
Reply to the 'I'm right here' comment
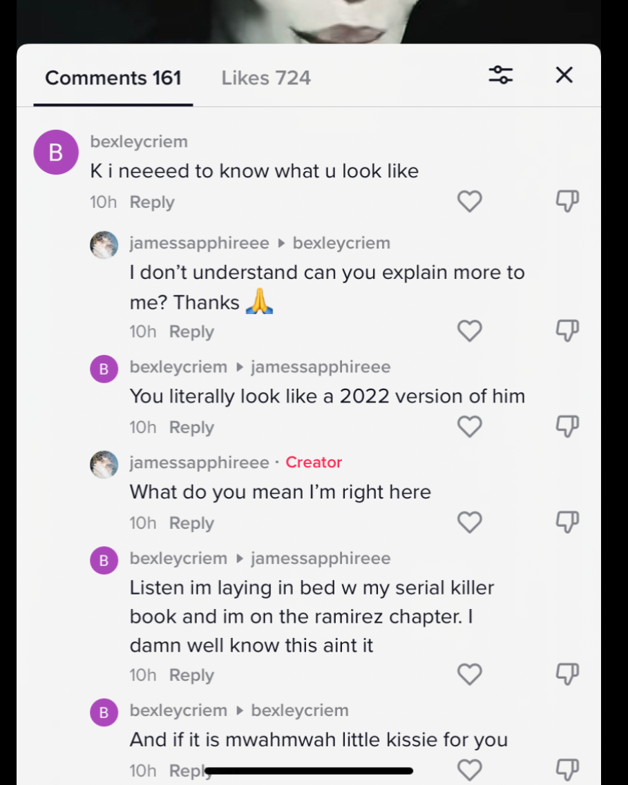(191, 523)
